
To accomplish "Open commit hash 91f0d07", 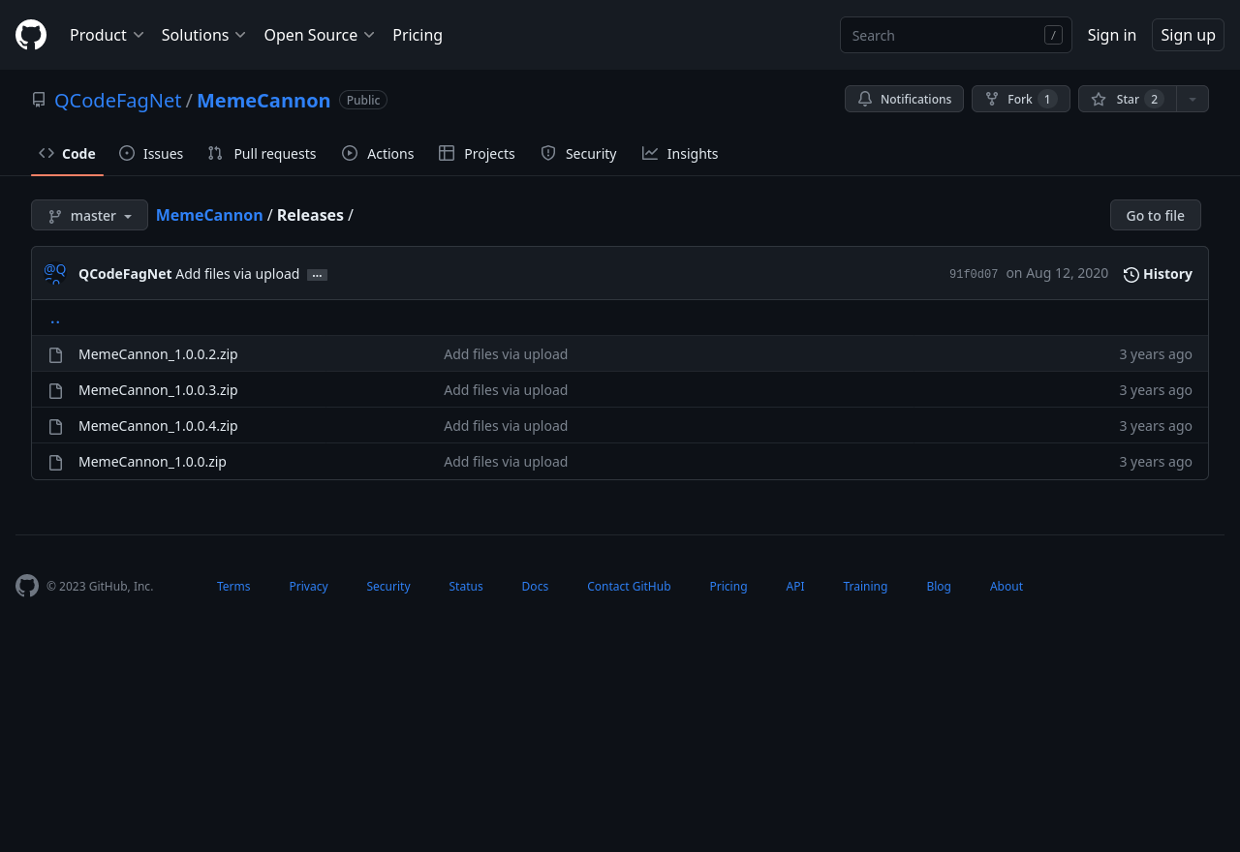I will click(x=974, y=275).
